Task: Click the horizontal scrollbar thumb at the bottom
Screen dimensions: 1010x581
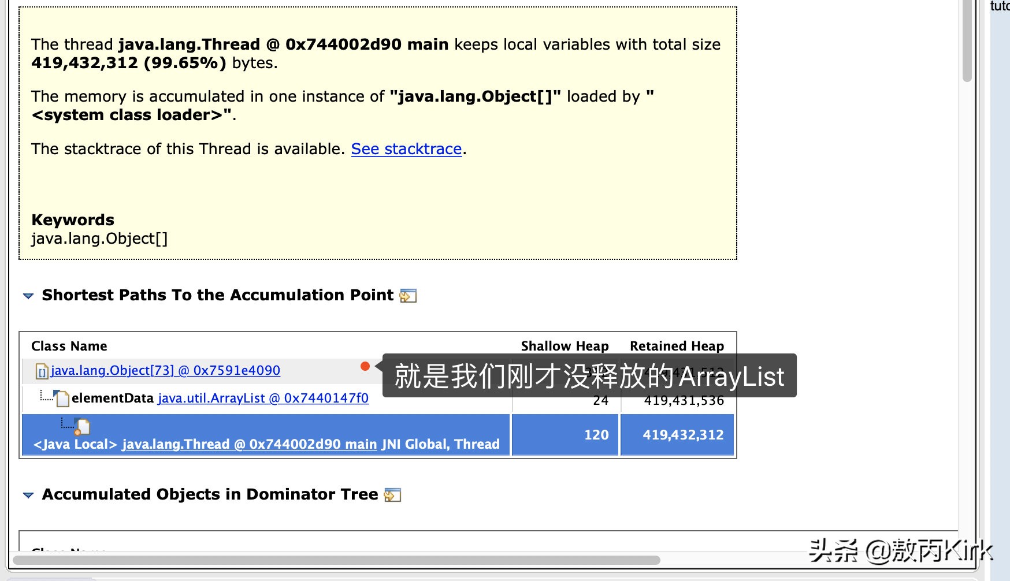Action: [x=335, y=558]
